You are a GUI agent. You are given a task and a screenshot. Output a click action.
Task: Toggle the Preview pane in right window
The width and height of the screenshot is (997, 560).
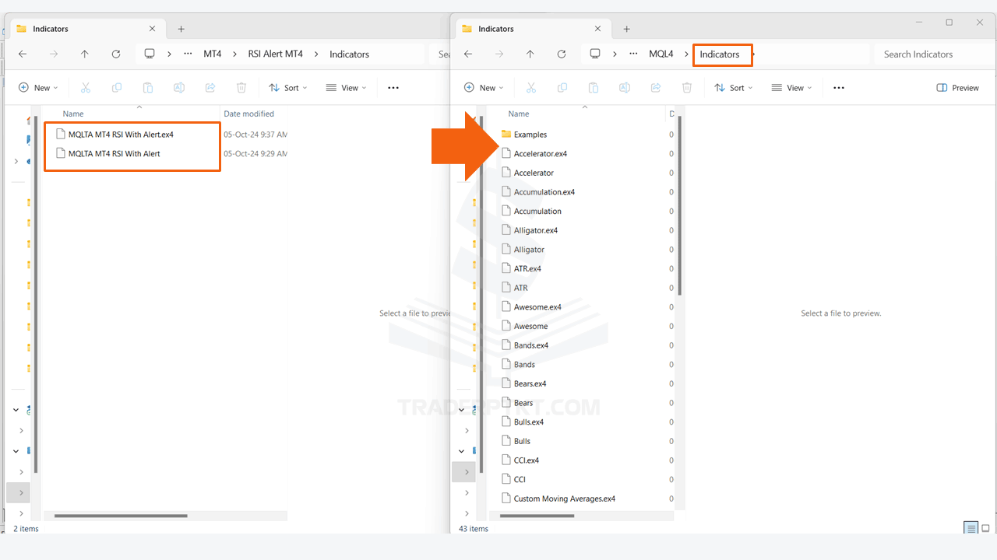[x=958, y=88]
